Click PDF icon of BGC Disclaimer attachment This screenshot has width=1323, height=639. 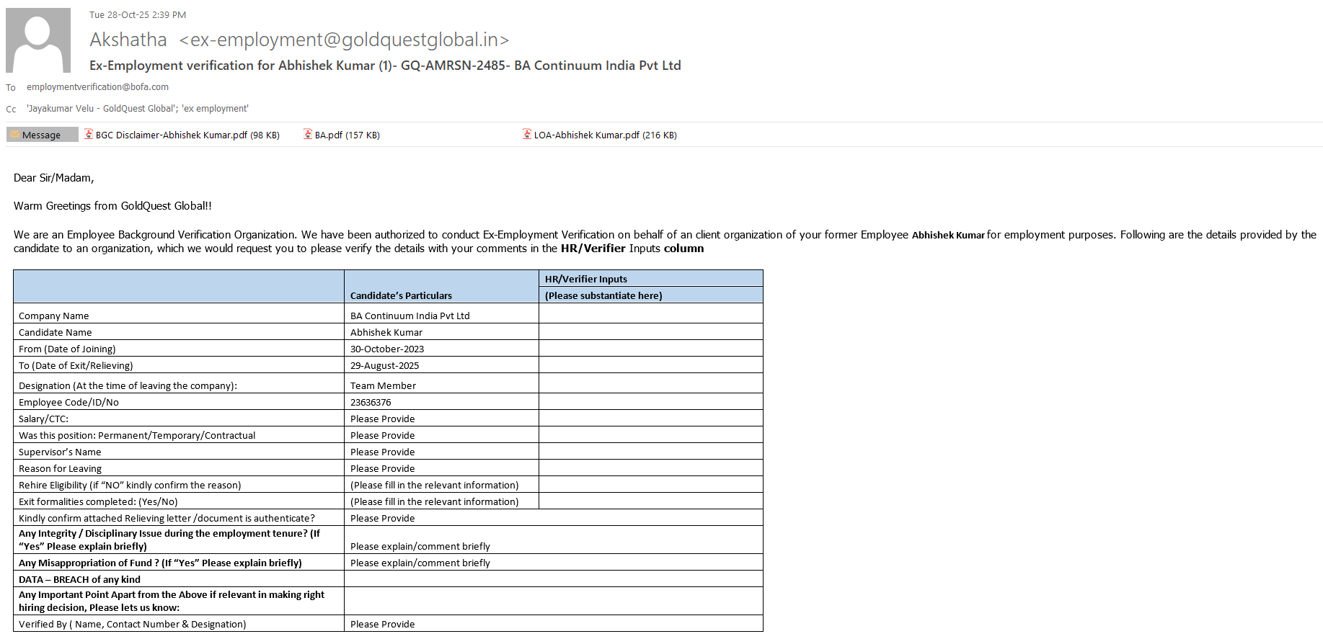(89, 134)
